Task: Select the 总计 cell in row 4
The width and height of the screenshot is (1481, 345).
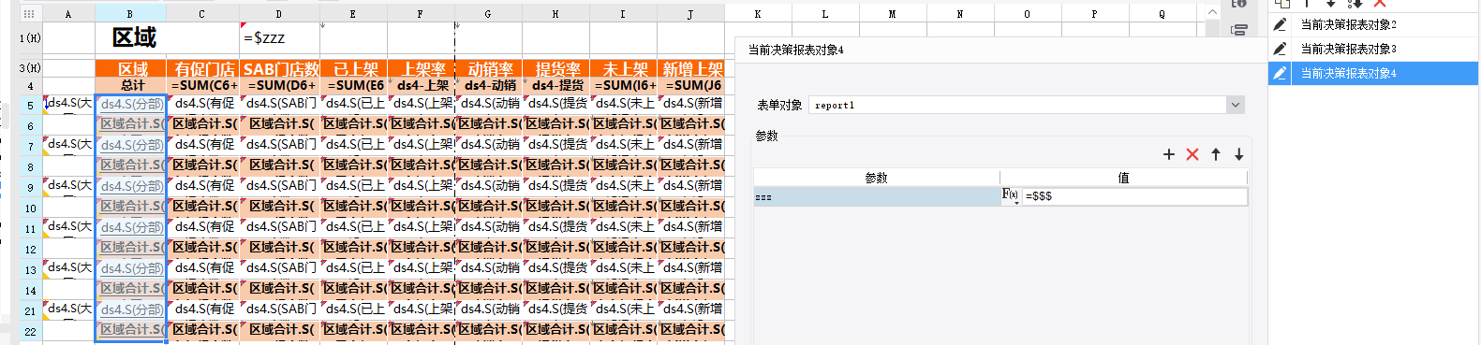Action: click(131, 85)
